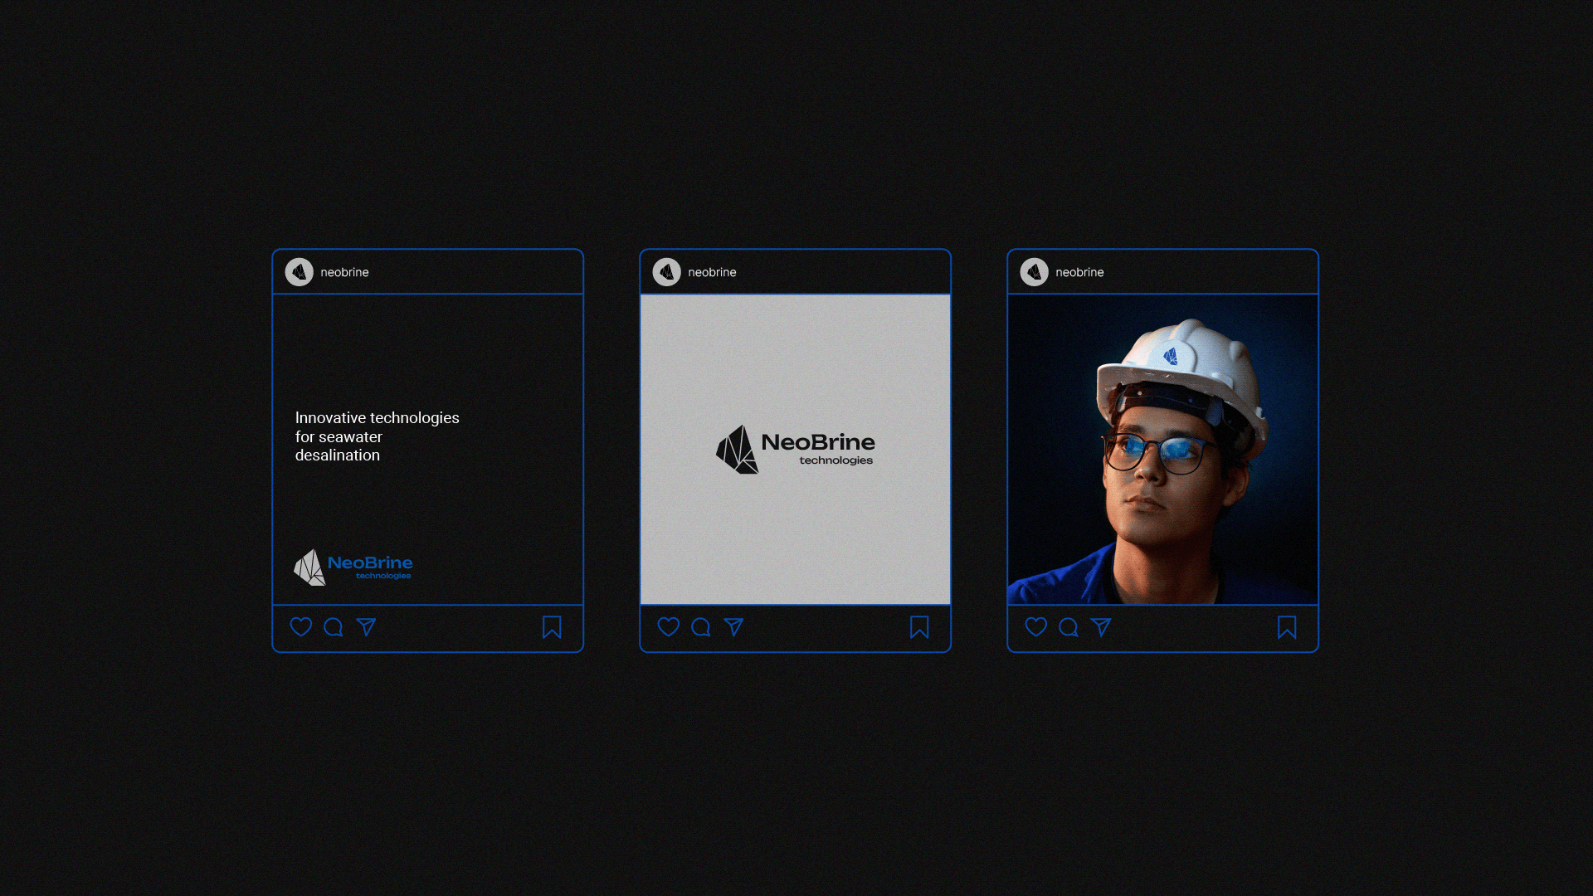Comment on the middle logo post
1593x896 pixels.
pos(701,627)
